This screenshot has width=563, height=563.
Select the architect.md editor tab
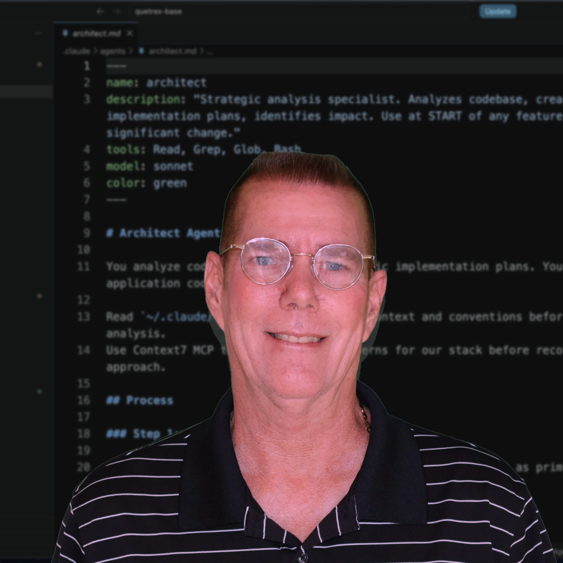point(96,33)
